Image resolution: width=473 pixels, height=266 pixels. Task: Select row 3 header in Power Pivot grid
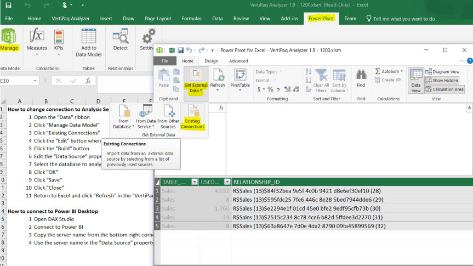[x=157, y=208]
